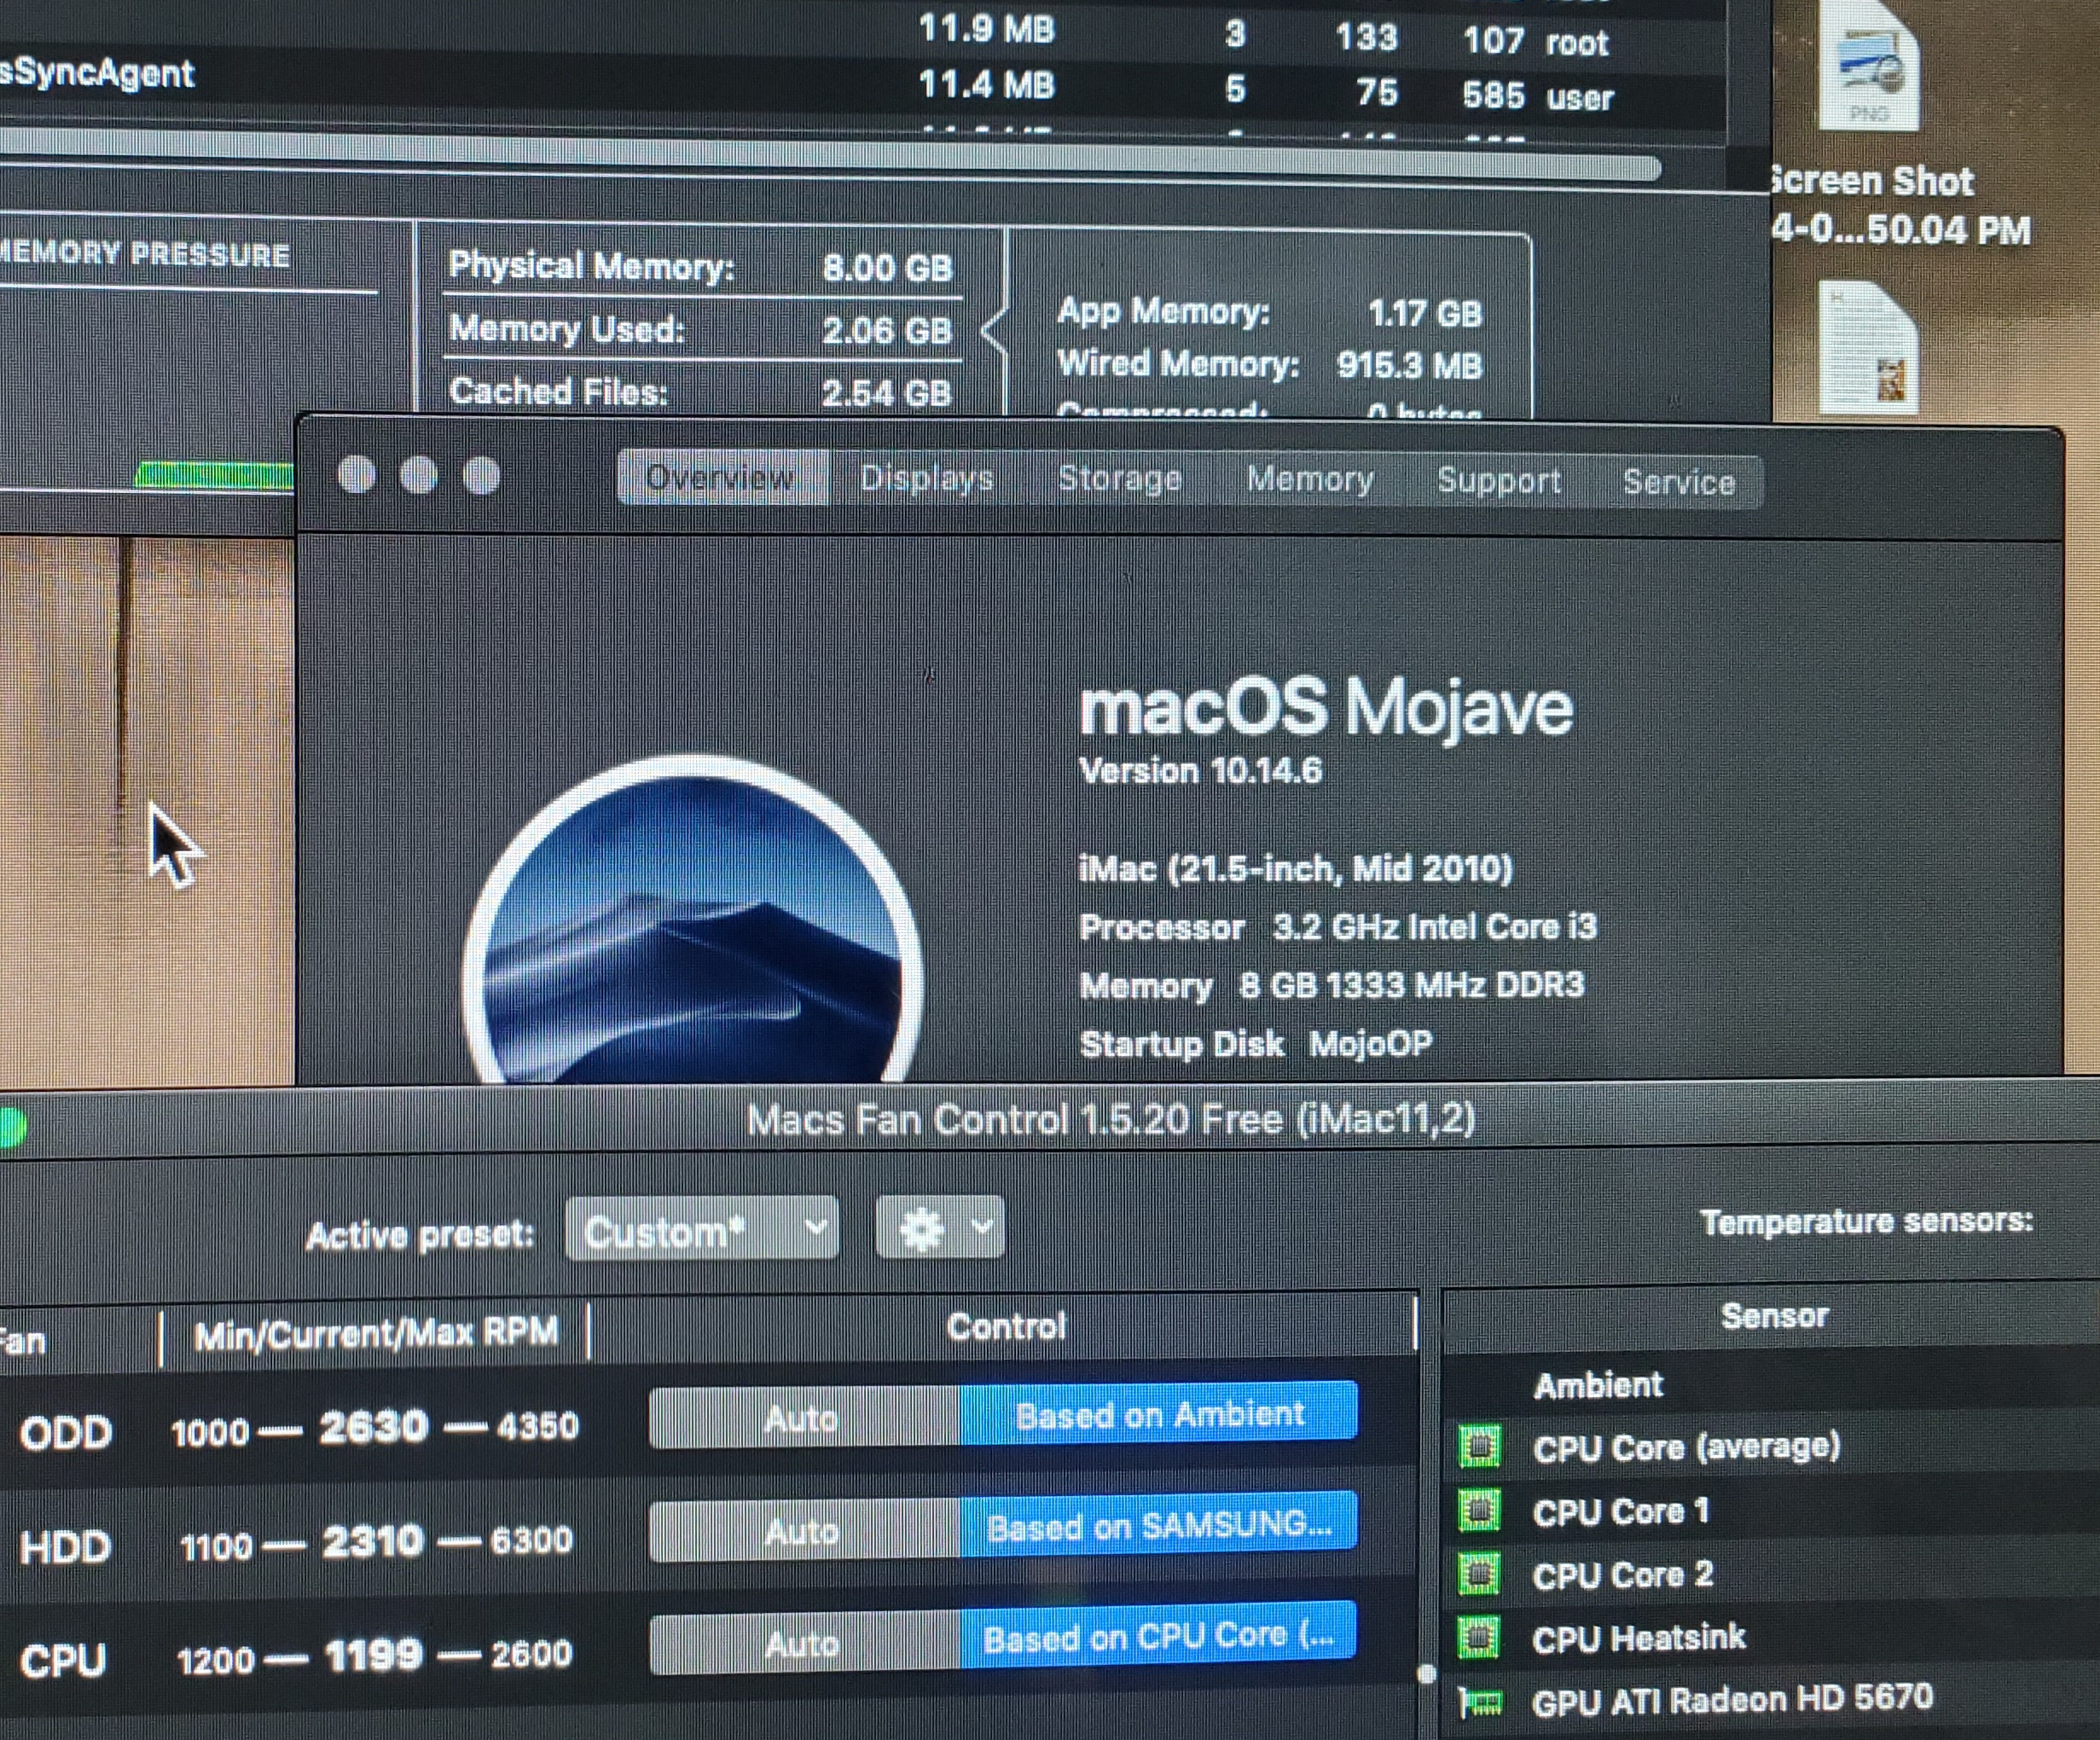Screen dimensions: 2100x1740
Task: Go to the Support tab
Action: click(1498, 482)
